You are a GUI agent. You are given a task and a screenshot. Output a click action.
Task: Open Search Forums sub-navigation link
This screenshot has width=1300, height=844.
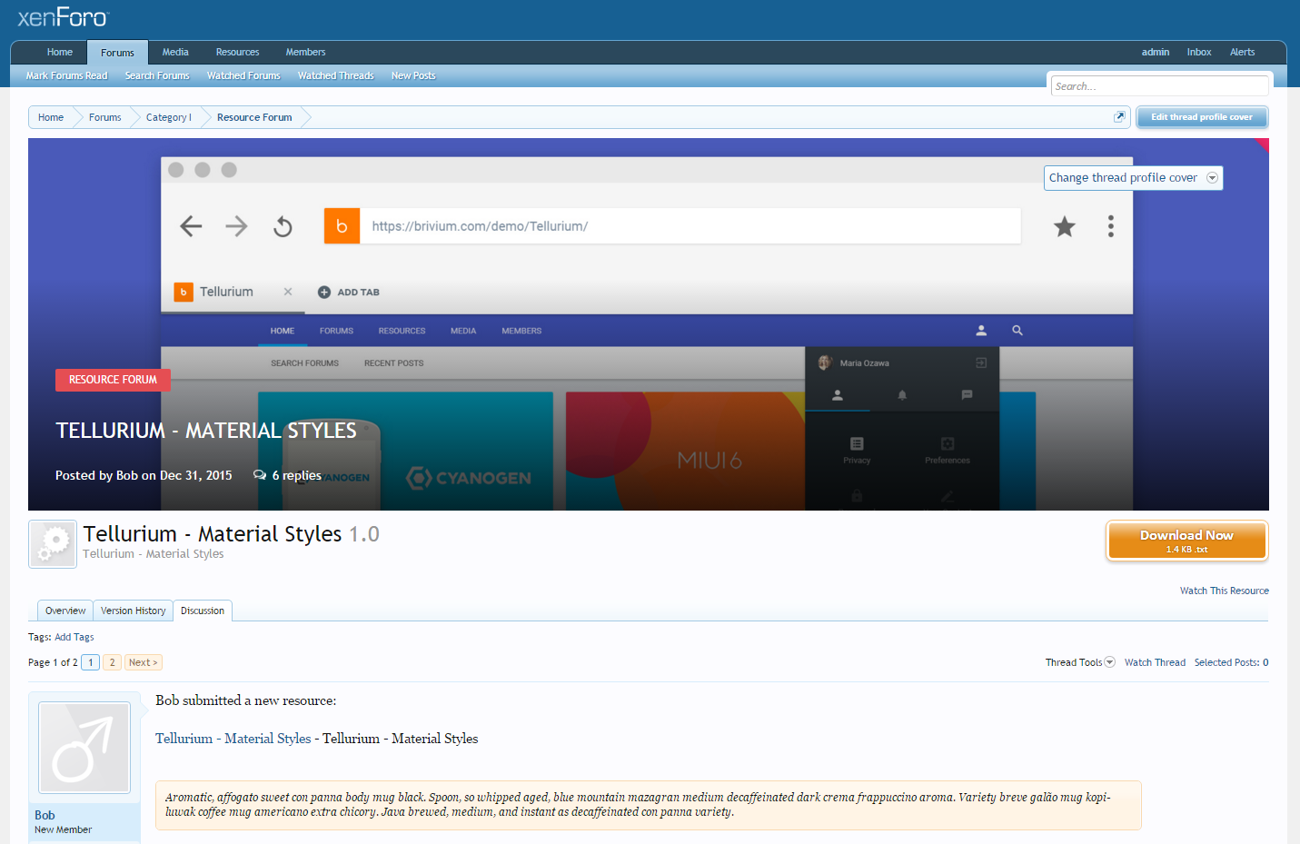pos(157,75)
